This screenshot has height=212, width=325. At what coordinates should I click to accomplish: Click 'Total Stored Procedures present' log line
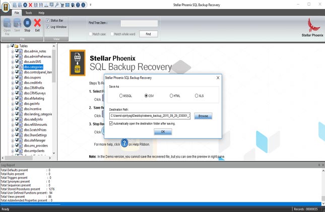[27, 189]
